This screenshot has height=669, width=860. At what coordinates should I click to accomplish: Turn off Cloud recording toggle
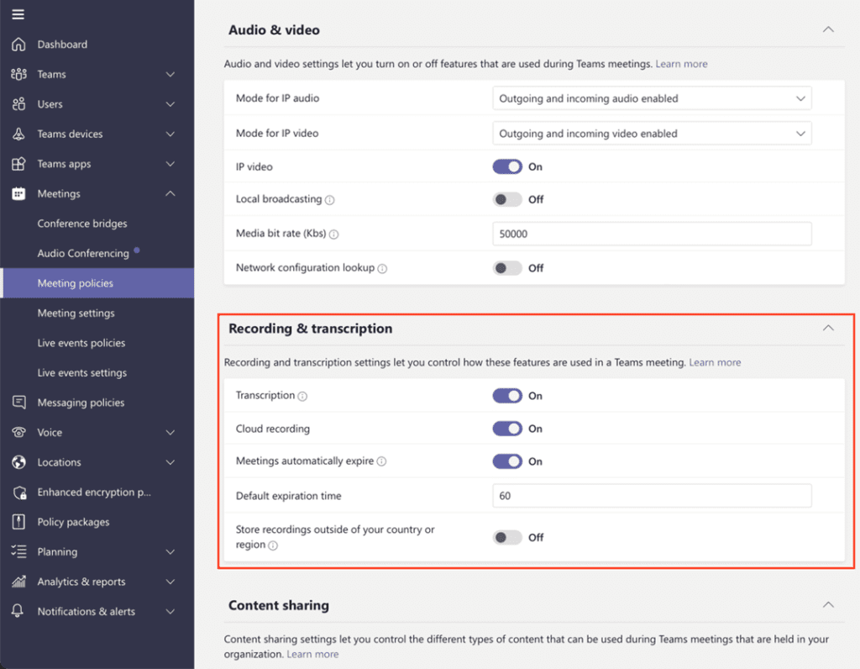[507, 429]
